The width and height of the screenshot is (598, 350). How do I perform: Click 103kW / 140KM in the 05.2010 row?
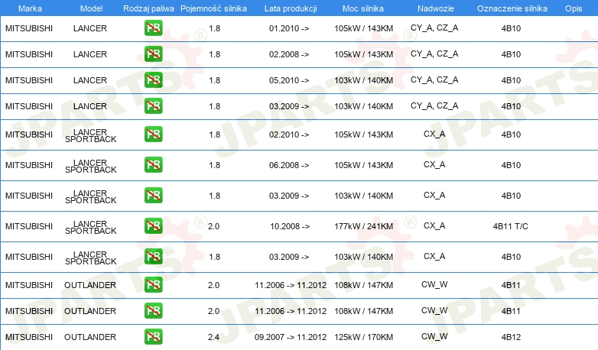pyautogui.click(x=363, y=80)
